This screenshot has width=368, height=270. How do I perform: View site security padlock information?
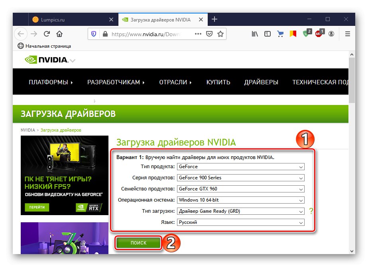point(105,34)
